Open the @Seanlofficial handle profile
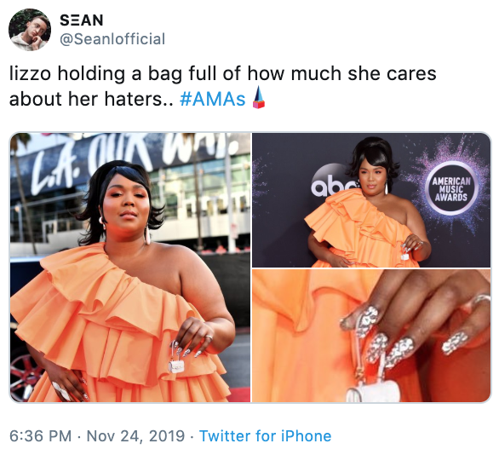 point(112,39)
